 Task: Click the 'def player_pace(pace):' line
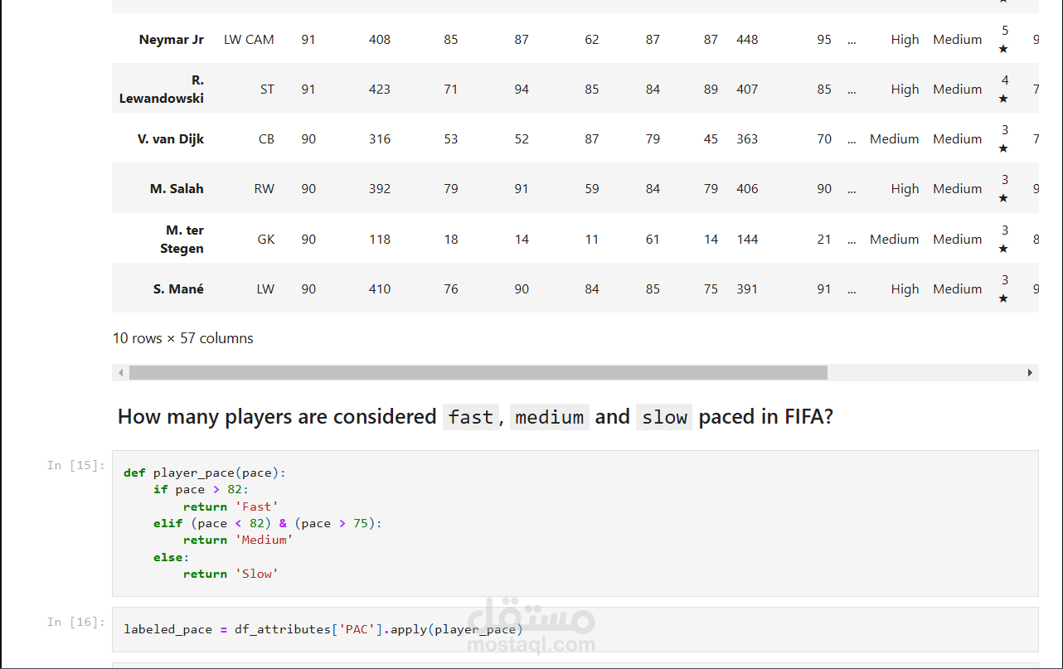(x=205, y=473)
